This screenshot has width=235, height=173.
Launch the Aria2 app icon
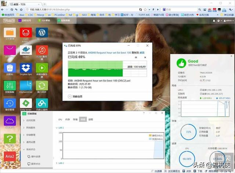pos(10,156)
